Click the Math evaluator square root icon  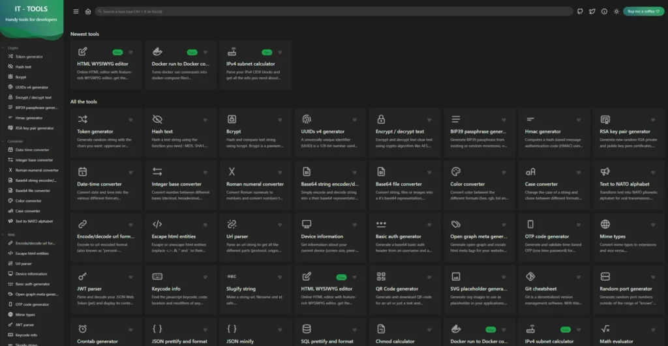pyautogui.click(x=605, y=328)
